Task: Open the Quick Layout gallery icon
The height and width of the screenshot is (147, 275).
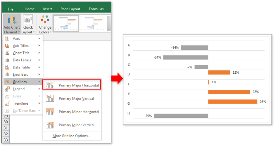Action: tap(28, 20)
